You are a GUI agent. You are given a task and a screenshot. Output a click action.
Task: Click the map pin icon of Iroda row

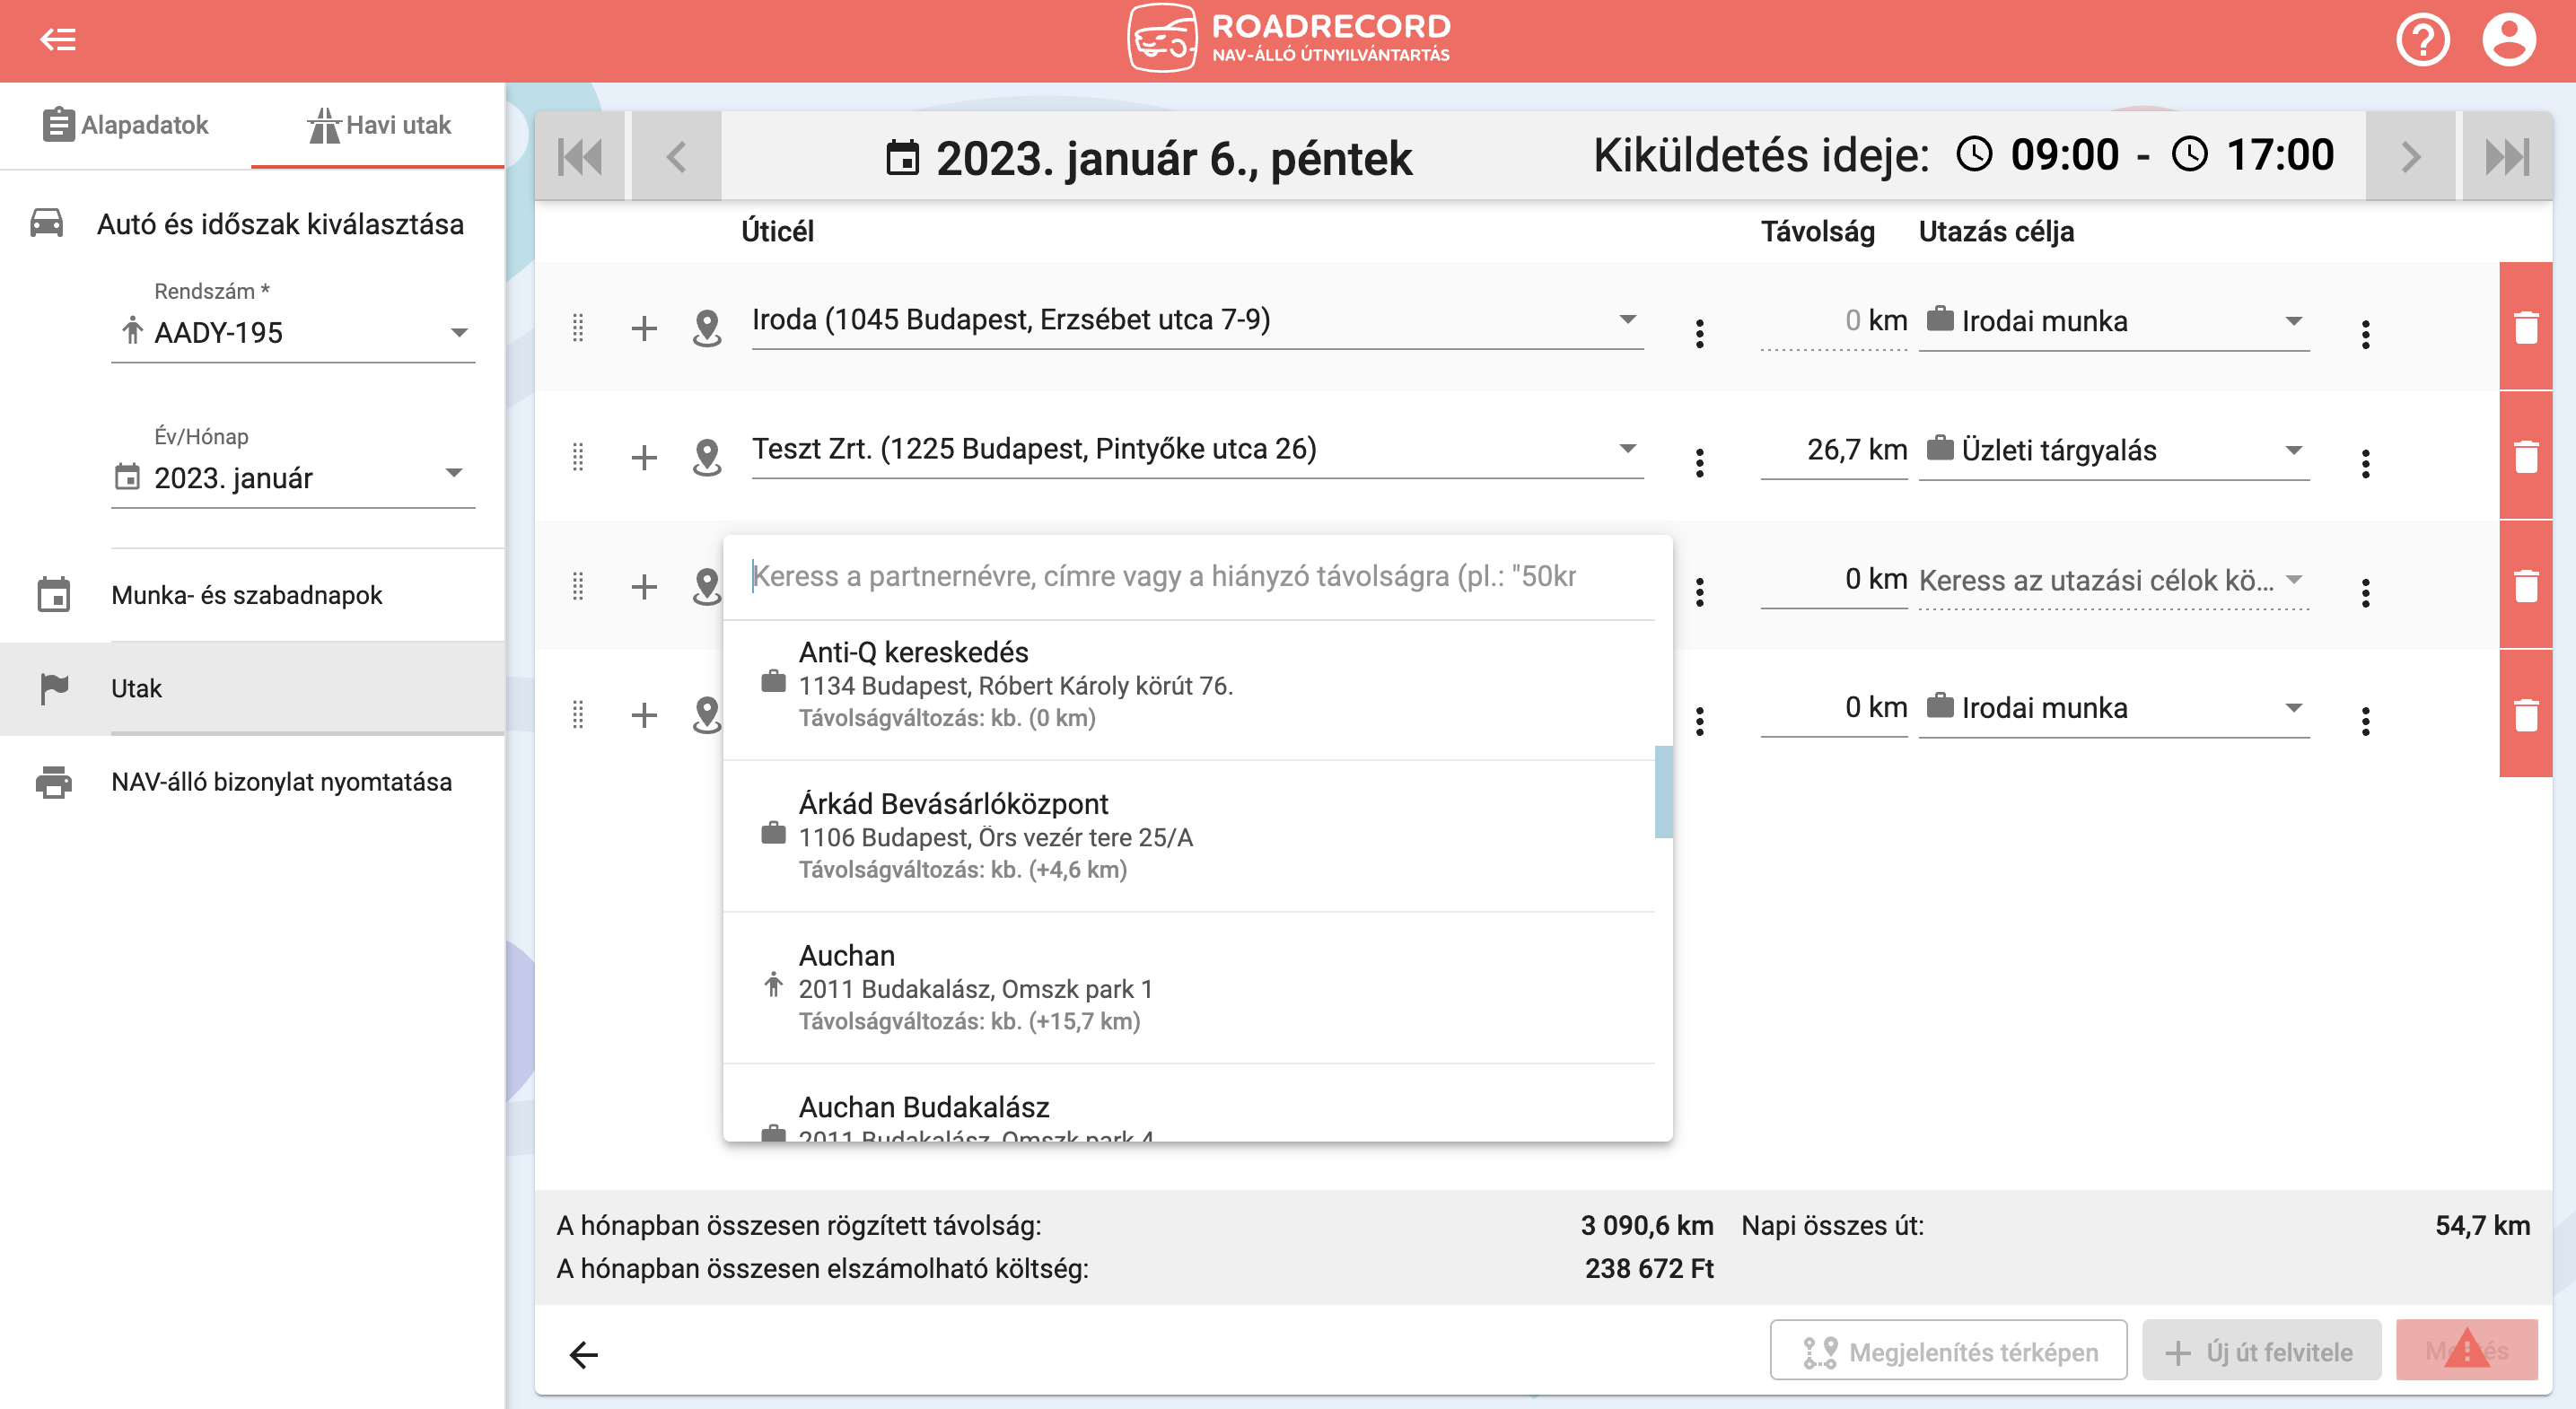(707, 328)
